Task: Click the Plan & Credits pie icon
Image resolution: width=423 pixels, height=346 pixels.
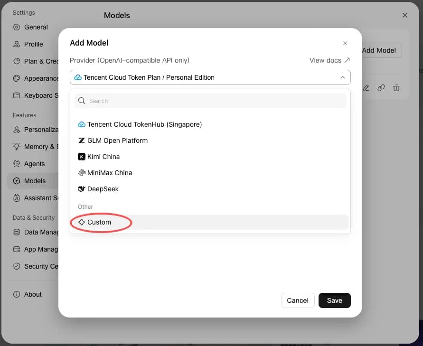Action: coord(17,61)
